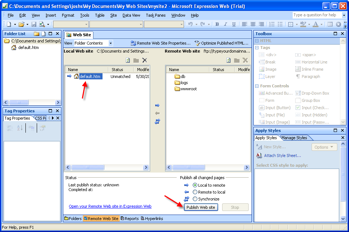Switch to the Reports view tab

click(130, 219)
